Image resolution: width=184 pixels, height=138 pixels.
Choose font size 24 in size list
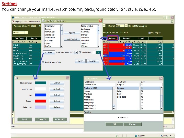(142, 108)
